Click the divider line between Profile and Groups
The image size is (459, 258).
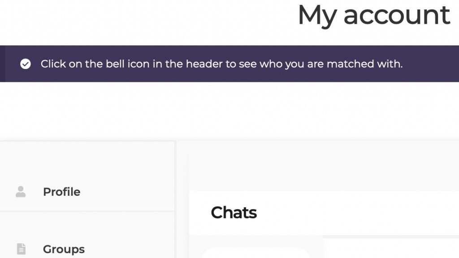[x=87, y=211]
